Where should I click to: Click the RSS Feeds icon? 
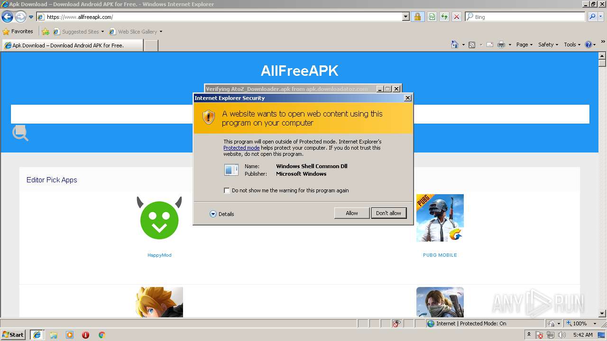472,45
